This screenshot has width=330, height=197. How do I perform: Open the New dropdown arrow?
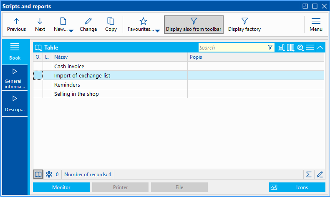tap(71, 31)
